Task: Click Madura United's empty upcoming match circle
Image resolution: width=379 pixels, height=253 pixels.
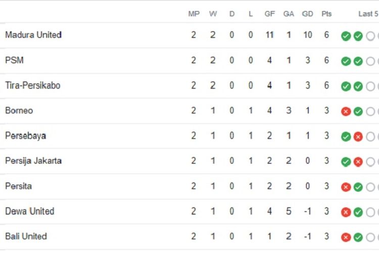Action: point(370,36)
